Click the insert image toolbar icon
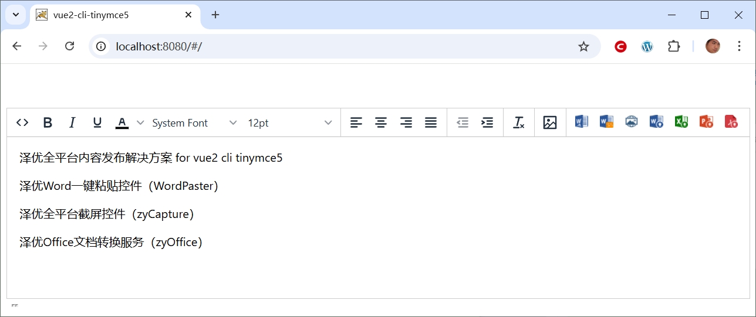 tap(550, 122)
